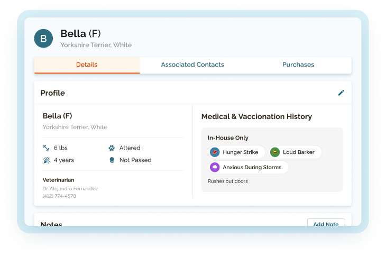Click the badge icon next to Not Passed
This screenshot has height=257, width=386.
point(112,160)
